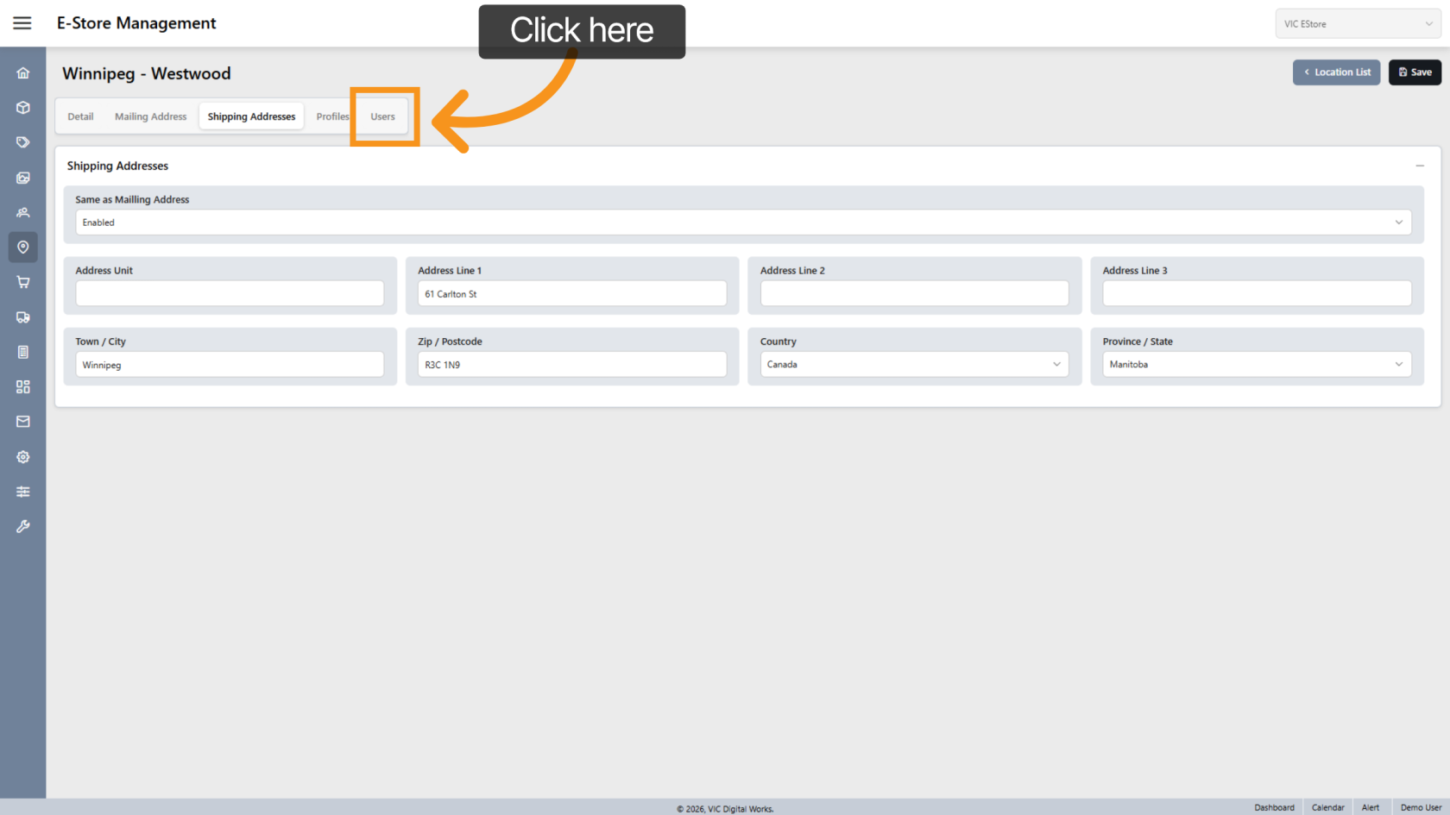Collapse the Shipping Addresses panel
Screen dimensions: 1450x815
[1420, 166]
